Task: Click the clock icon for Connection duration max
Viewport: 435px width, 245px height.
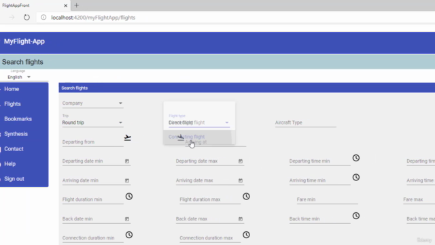Action: tap(246, 235)
